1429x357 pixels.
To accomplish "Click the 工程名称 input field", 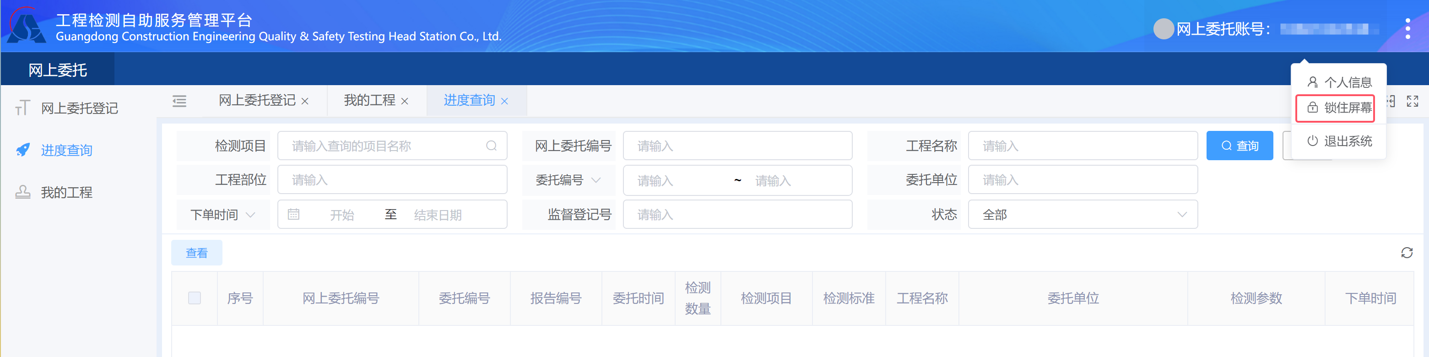I will pos(1082,146).
